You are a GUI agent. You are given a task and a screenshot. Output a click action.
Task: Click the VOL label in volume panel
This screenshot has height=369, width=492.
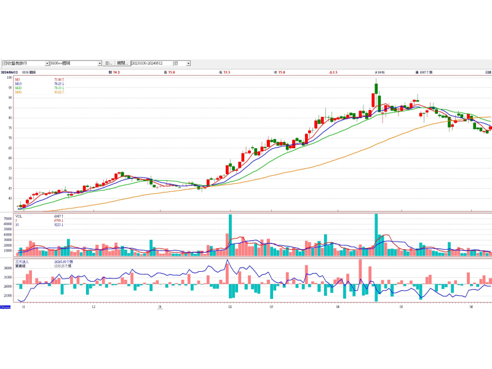click(19, 216)
